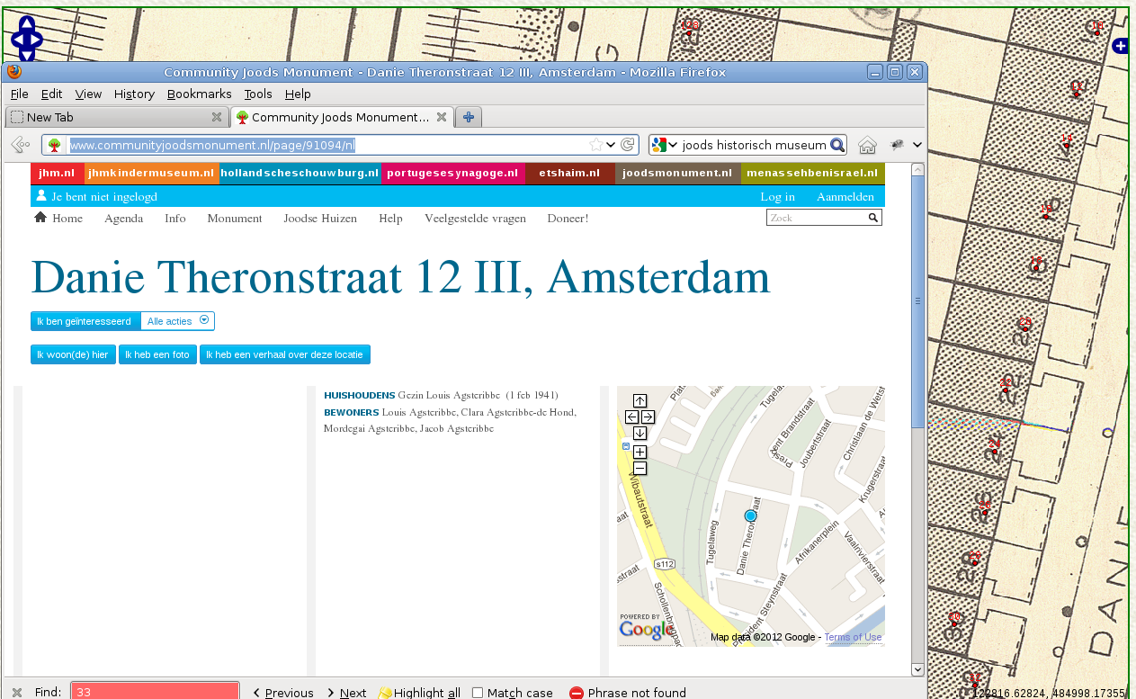The height and width of the screenshot is (699, 1136).
Task: Click the Find text field containing 33
Action: [x=155, y=692]
